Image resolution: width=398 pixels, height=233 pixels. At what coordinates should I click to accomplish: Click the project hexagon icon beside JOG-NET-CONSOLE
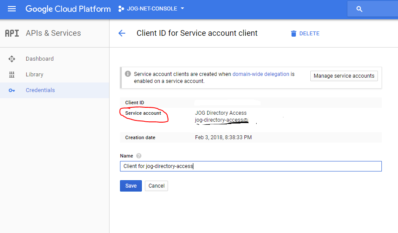[x=121, y=9]
